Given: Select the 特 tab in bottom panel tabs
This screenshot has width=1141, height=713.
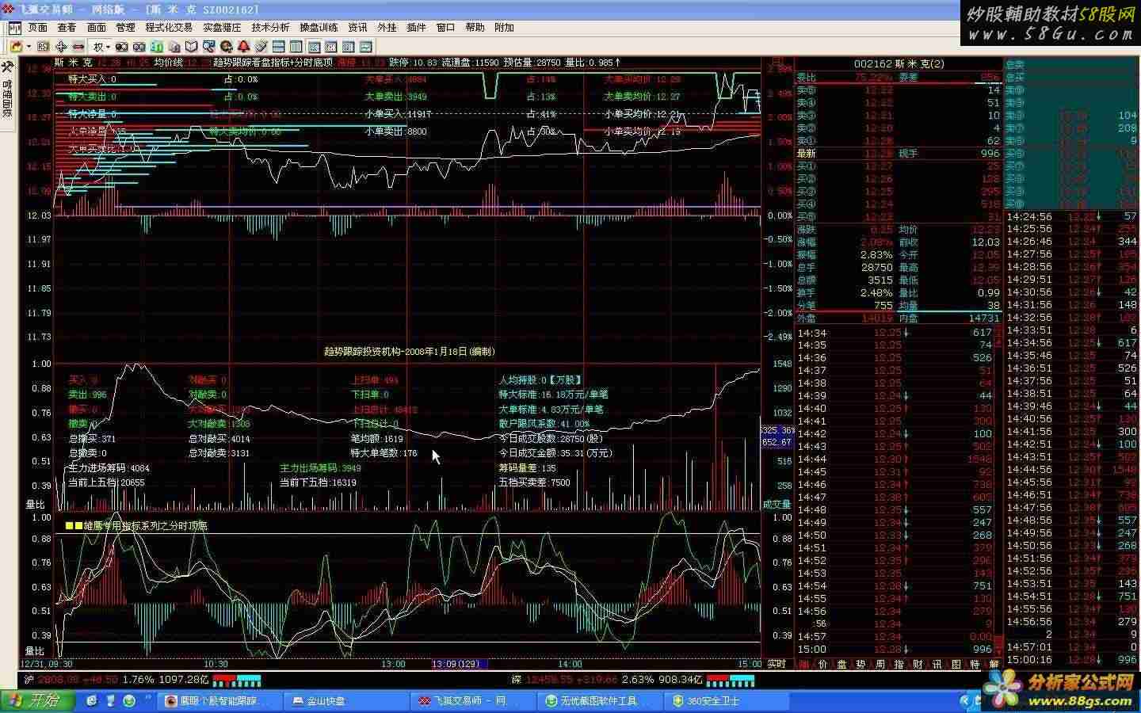Looking at the screenshot, I should (x=975, y=664).
